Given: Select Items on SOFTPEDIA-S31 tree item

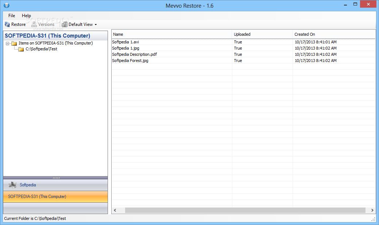Looking at the screenshot, I should pos(55,43).
